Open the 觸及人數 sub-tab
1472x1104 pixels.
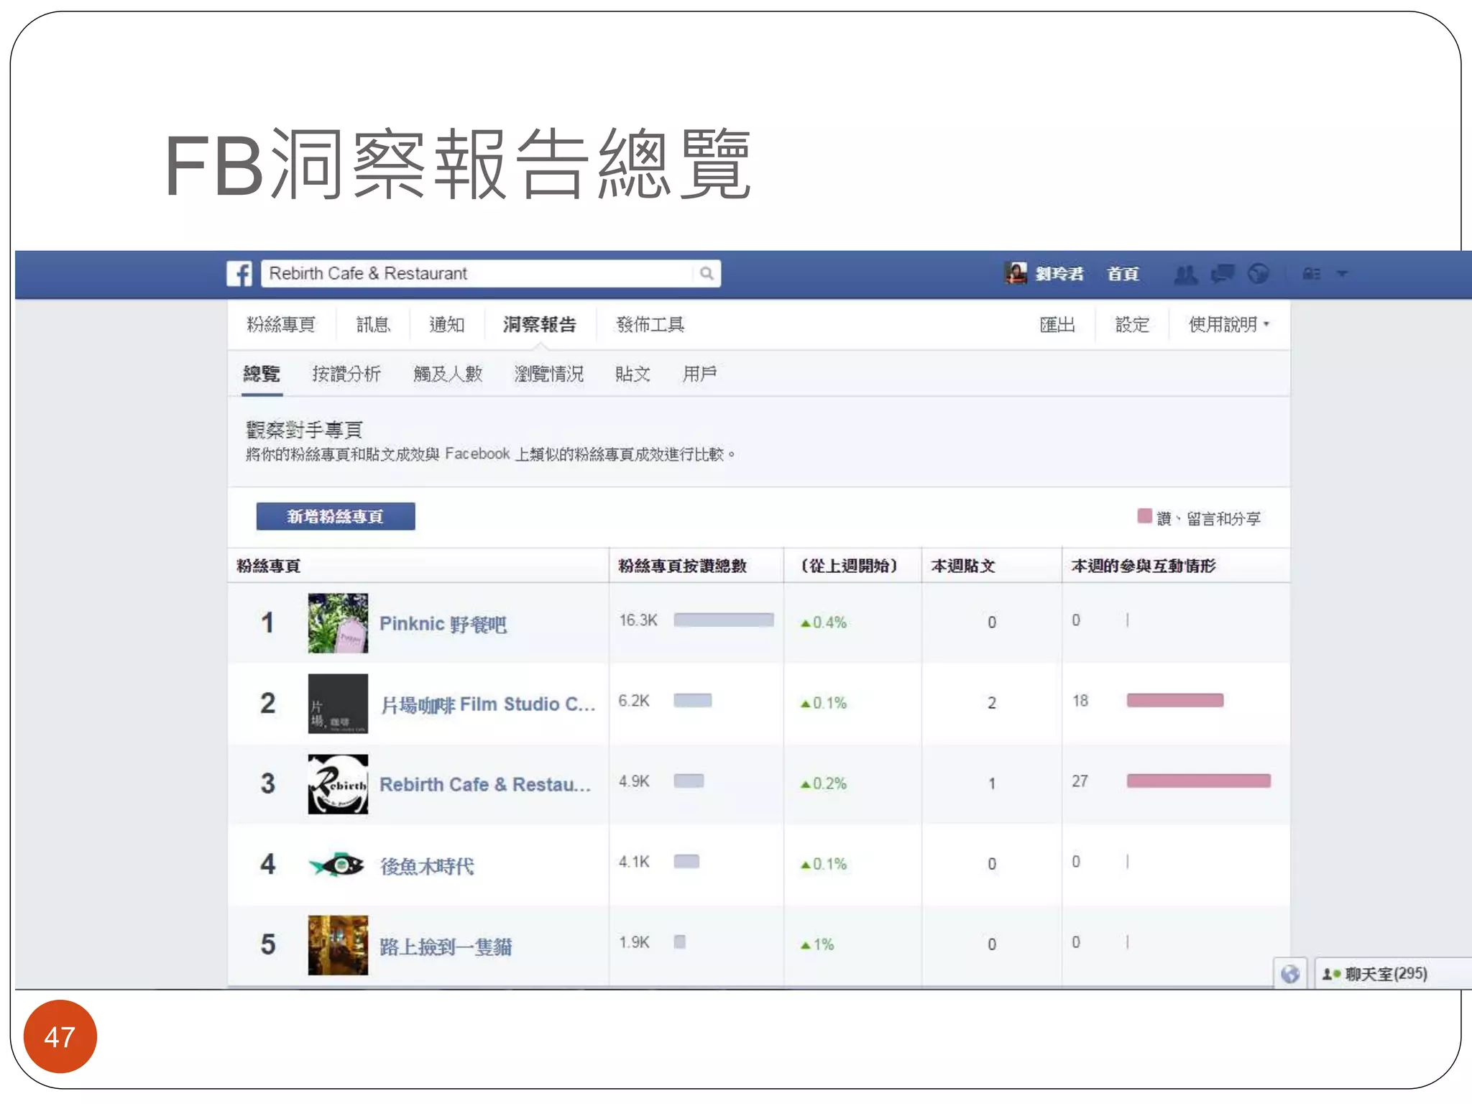coord(448,374)
